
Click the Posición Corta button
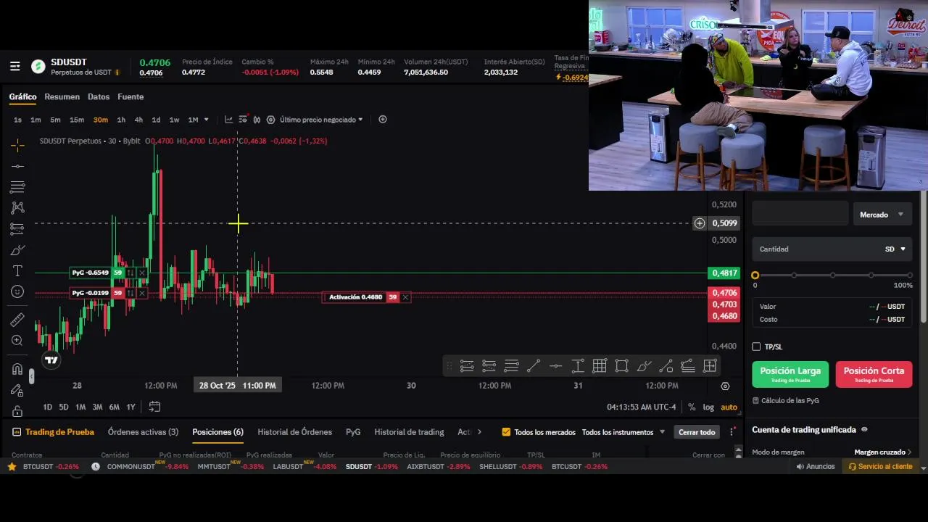tap(874, 374)
